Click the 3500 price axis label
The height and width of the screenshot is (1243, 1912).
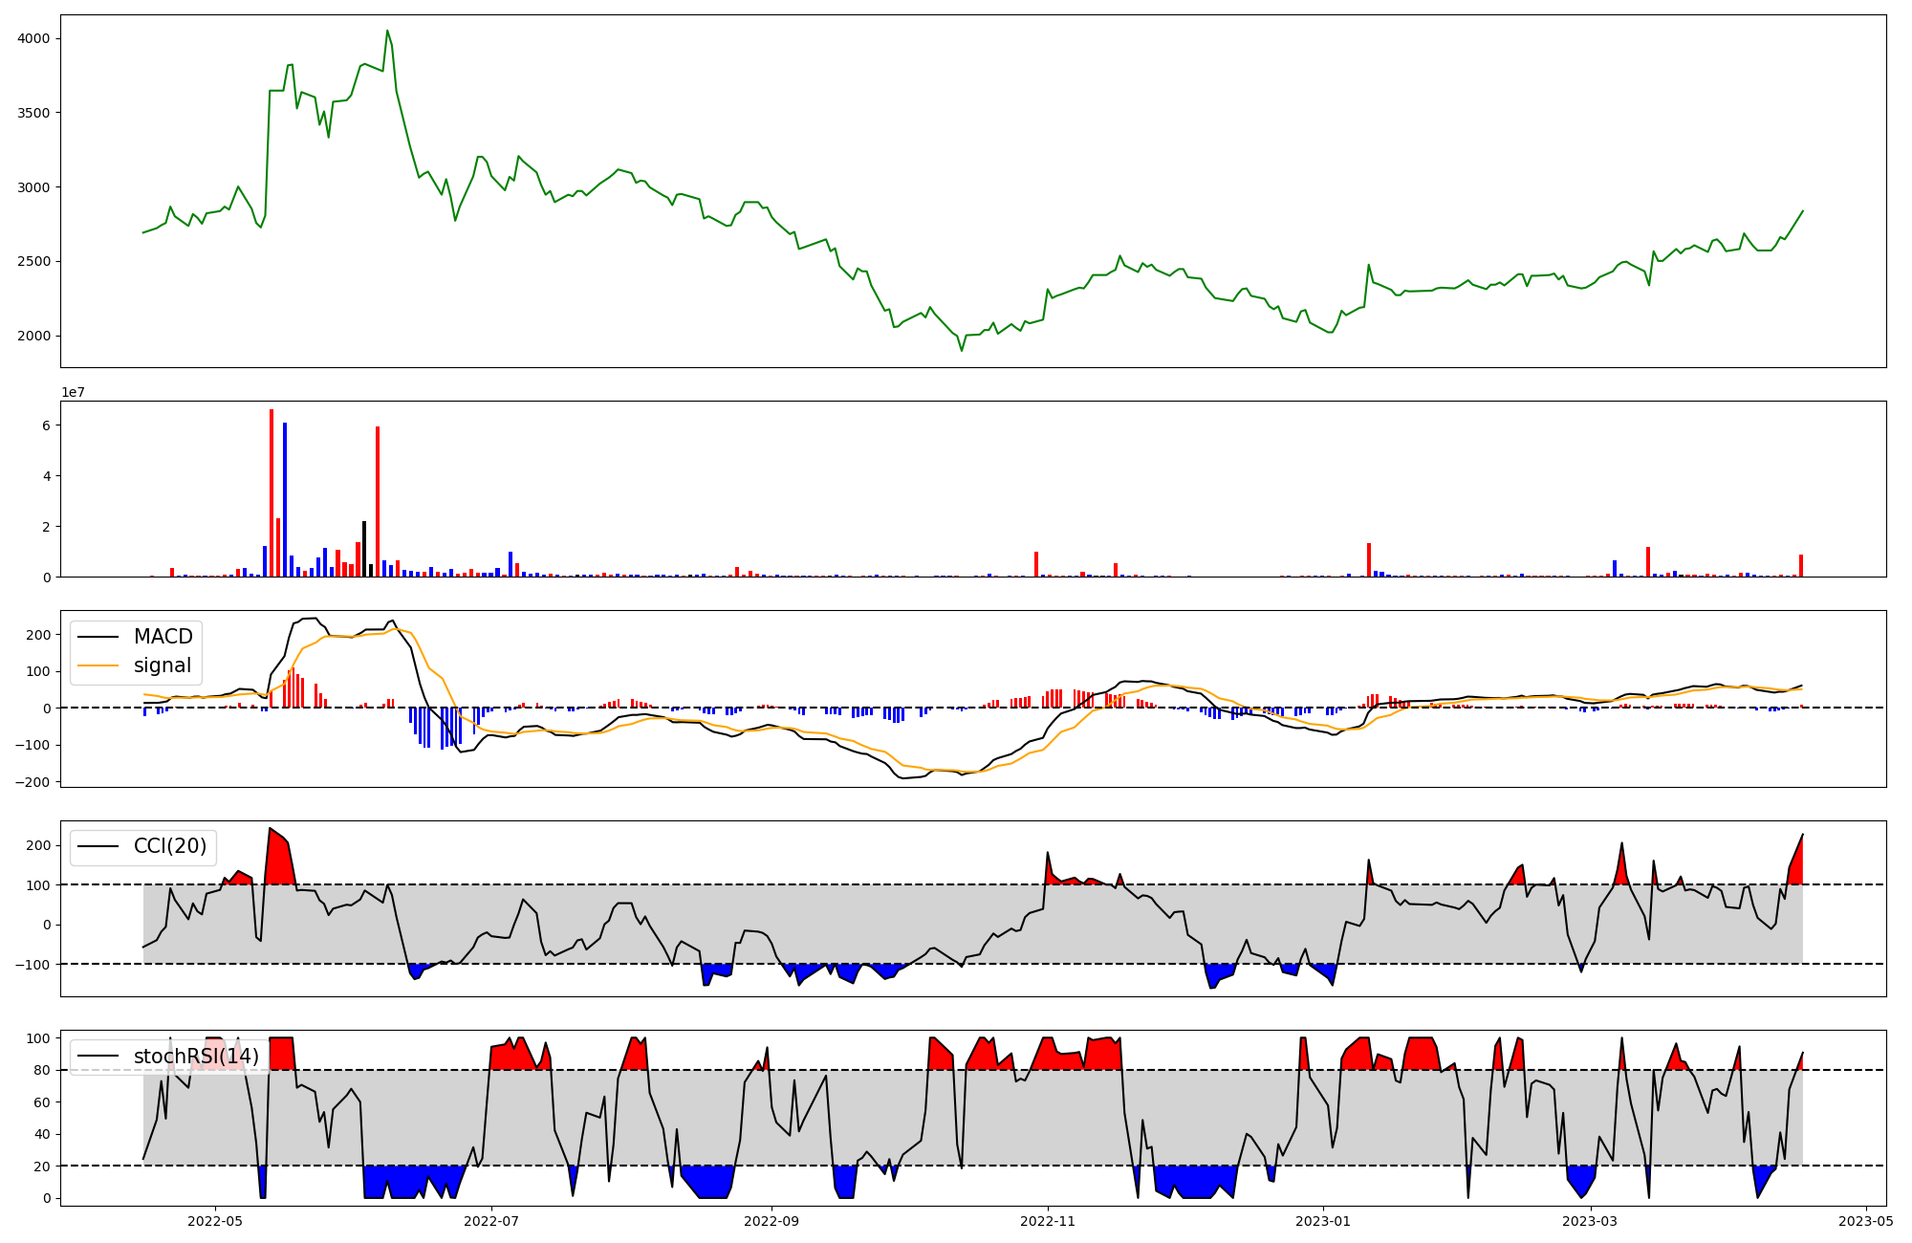tap(33, 113)
